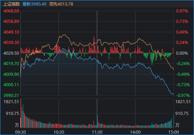Click the closing volume spike at 15:00
Viewport: 194px width, 135px height.
174,121
